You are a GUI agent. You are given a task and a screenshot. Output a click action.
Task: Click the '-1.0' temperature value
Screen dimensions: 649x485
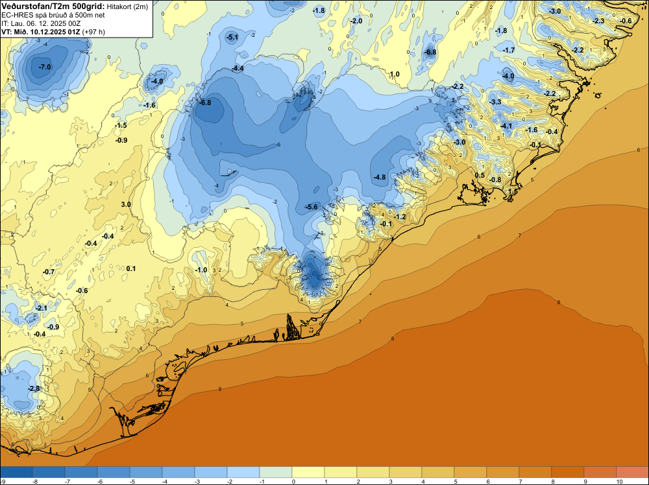pyautogui.click(x=201, y=270)
